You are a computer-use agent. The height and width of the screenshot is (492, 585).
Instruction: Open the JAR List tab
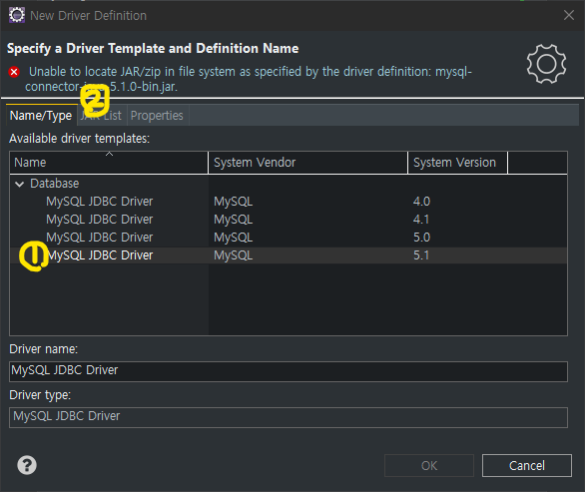102,116
